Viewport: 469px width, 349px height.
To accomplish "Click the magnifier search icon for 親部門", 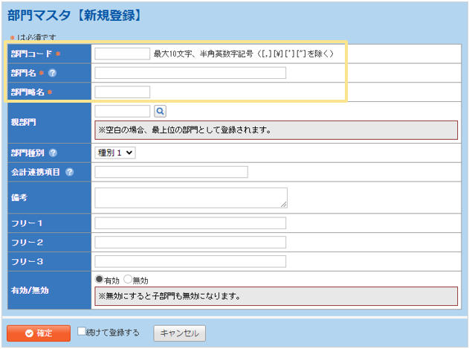I will [160, 111].
